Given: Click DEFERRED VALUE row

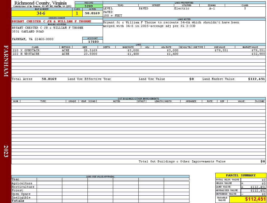Looking at the screenshot, I should click(241, 194).
